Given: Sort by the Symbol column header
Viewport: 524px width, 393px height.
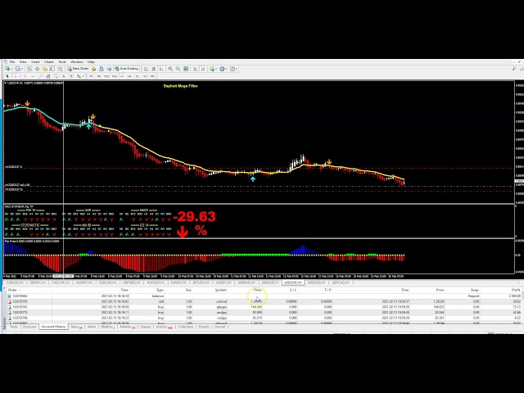Looking at the screenshot, I should [221, 290].
